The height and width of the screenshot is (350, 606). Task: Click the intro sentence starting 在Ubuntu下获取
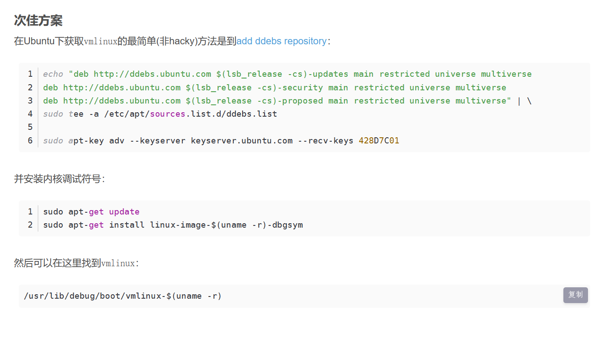(x=172, y=41)
